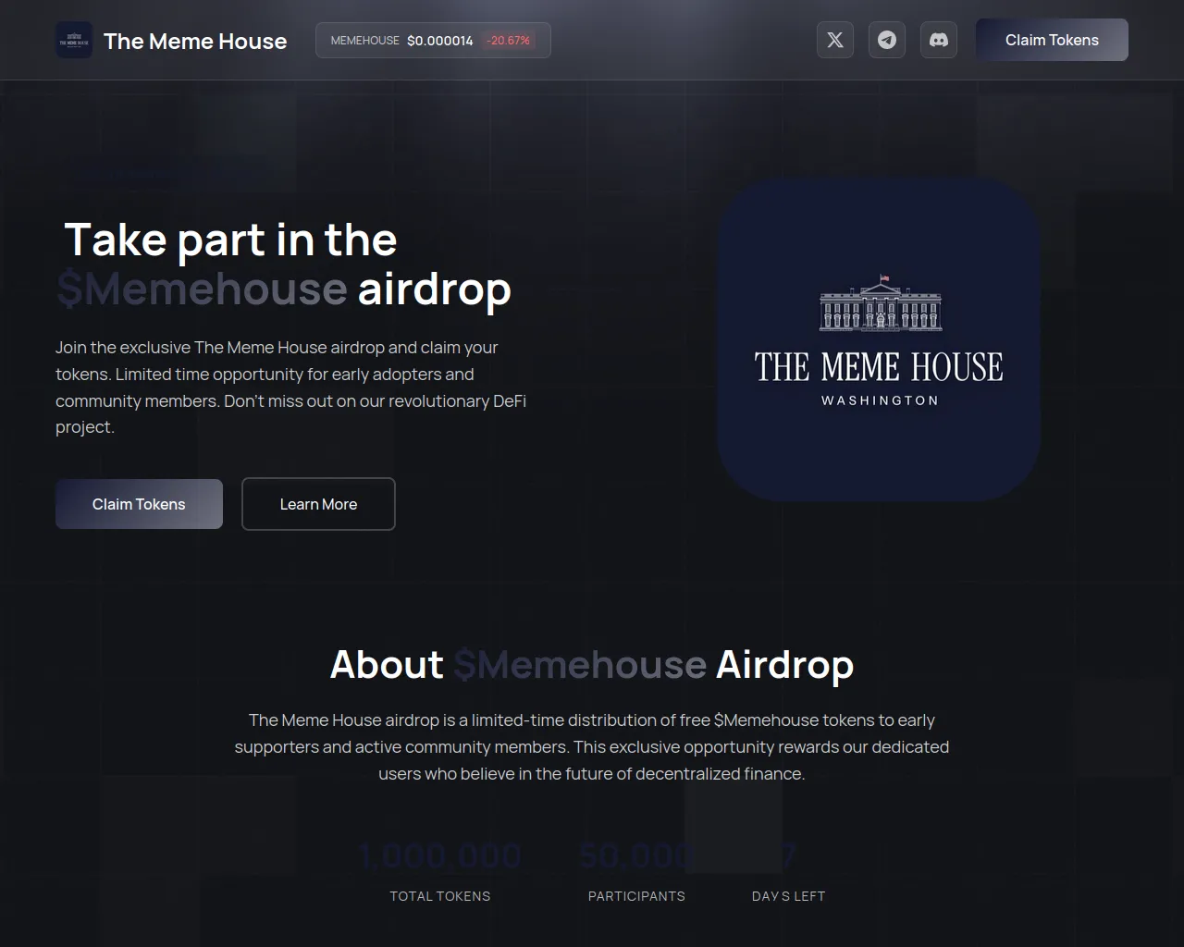Click the Claim Tokens button in header
The width and height of the screenshot is (1184, 947).
(x=1052, y=40)
